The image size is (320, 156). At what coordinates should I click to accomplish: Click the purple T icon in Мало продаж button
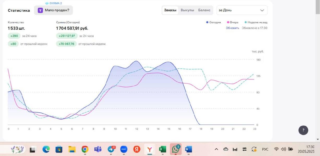point(40,10)
